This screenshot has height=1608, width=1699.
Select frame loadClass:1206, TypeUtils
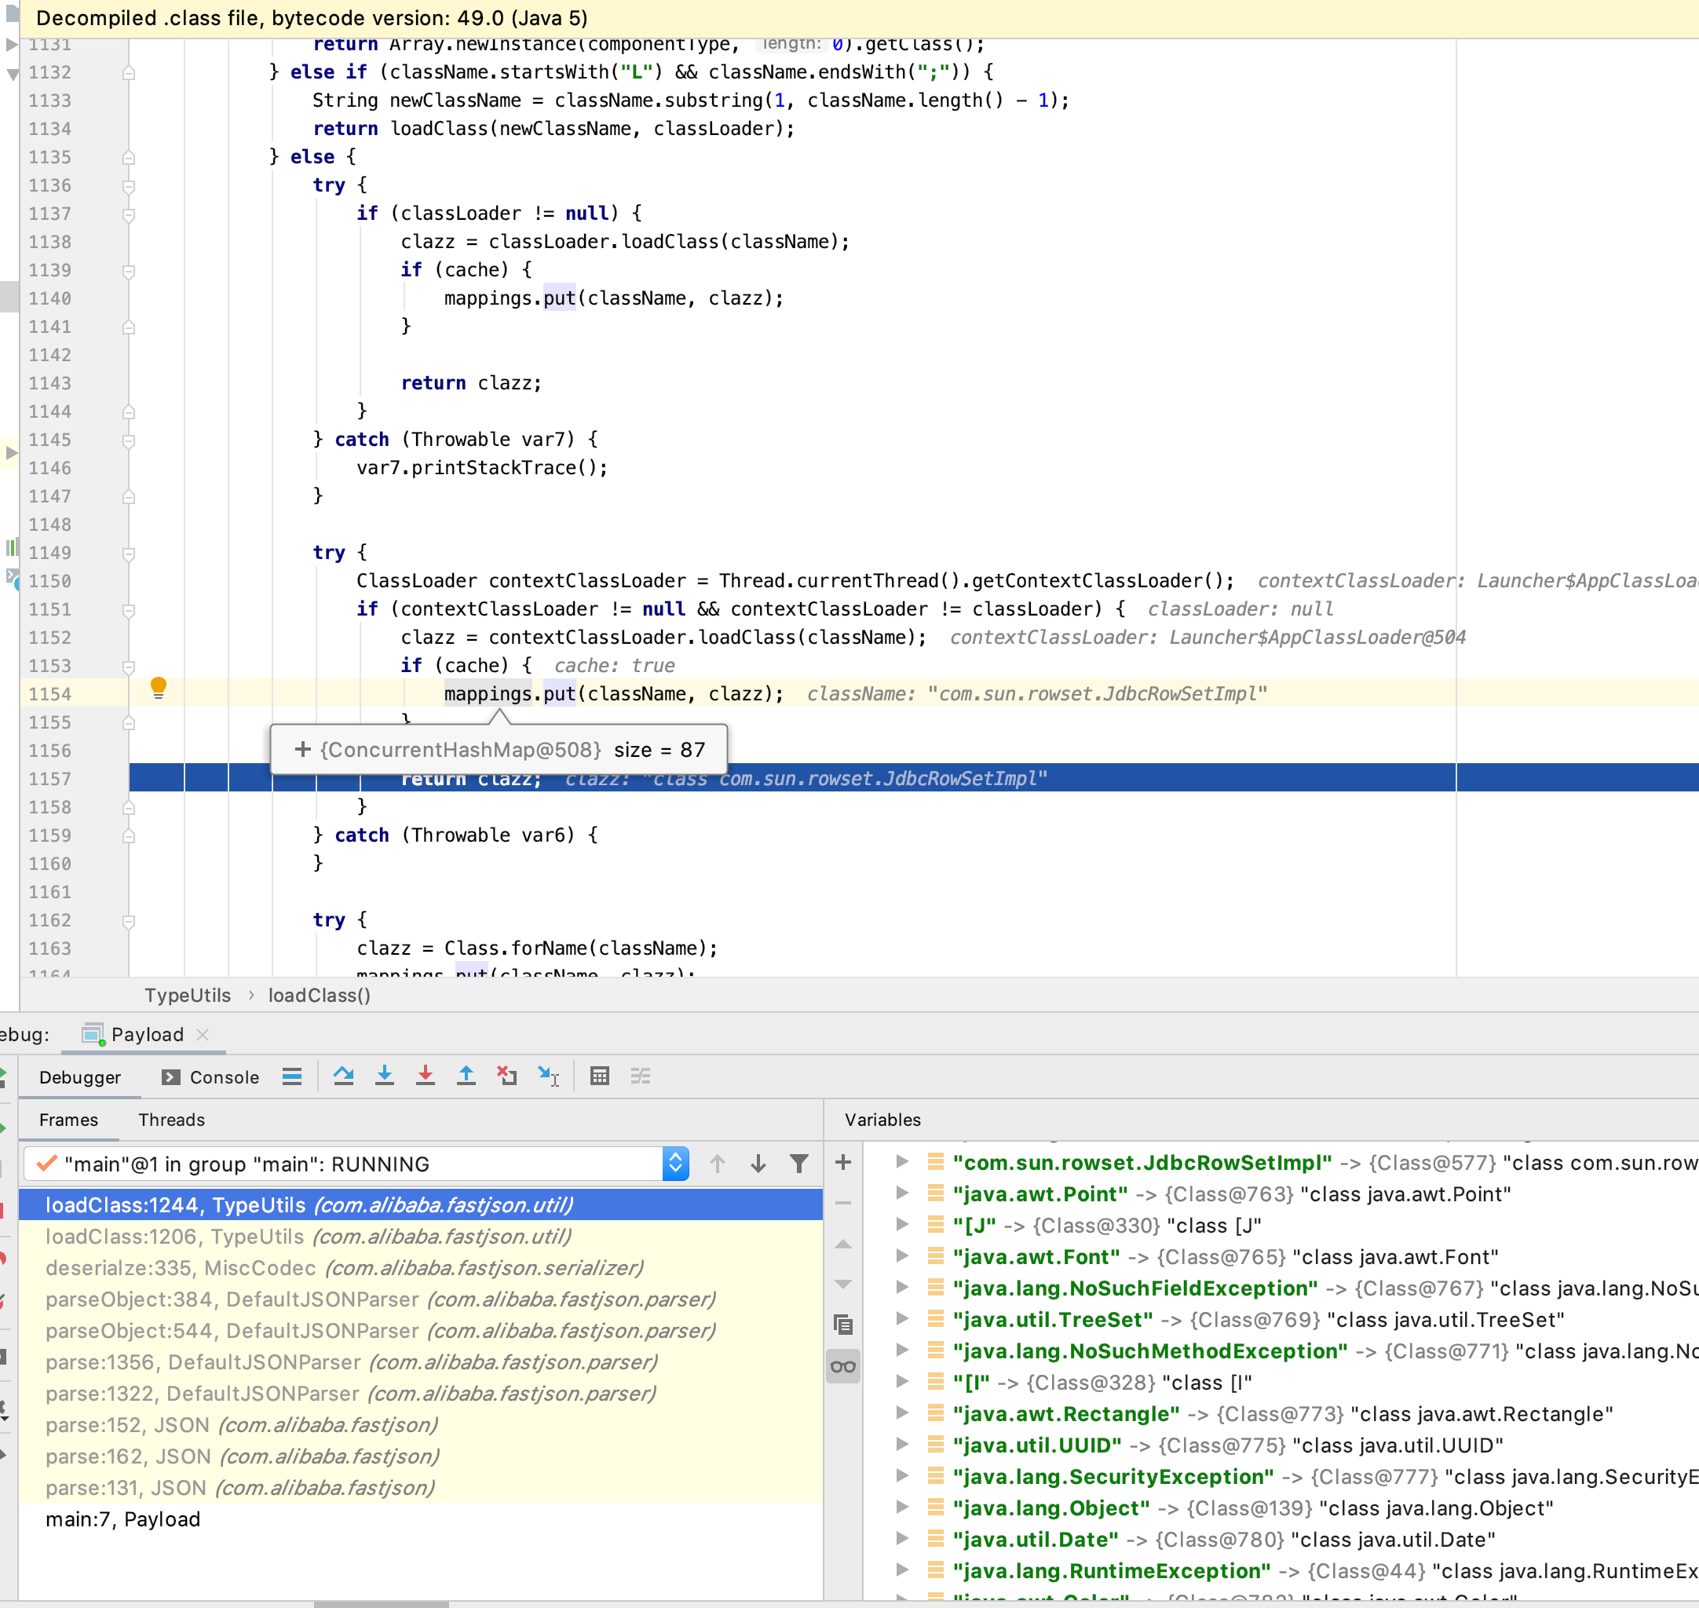(421, 1236)
